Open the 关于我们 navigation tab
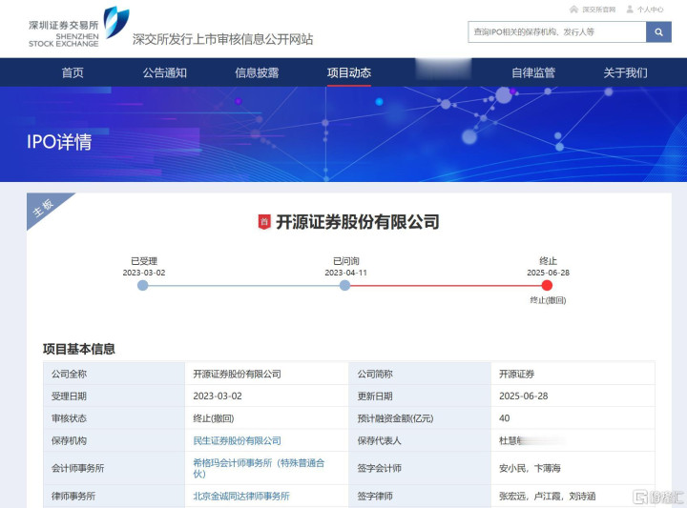This screenshot has height=508, width=687. point(625,72)
